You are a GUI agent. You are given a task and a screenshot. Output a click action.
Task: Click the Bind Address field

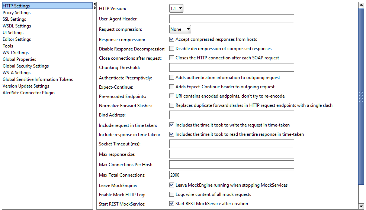232,115
